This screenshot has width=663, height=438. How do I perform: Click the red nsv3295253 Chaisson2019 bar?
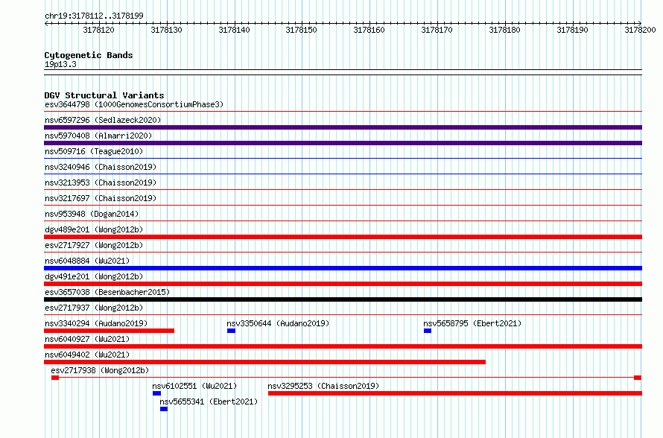454,393
